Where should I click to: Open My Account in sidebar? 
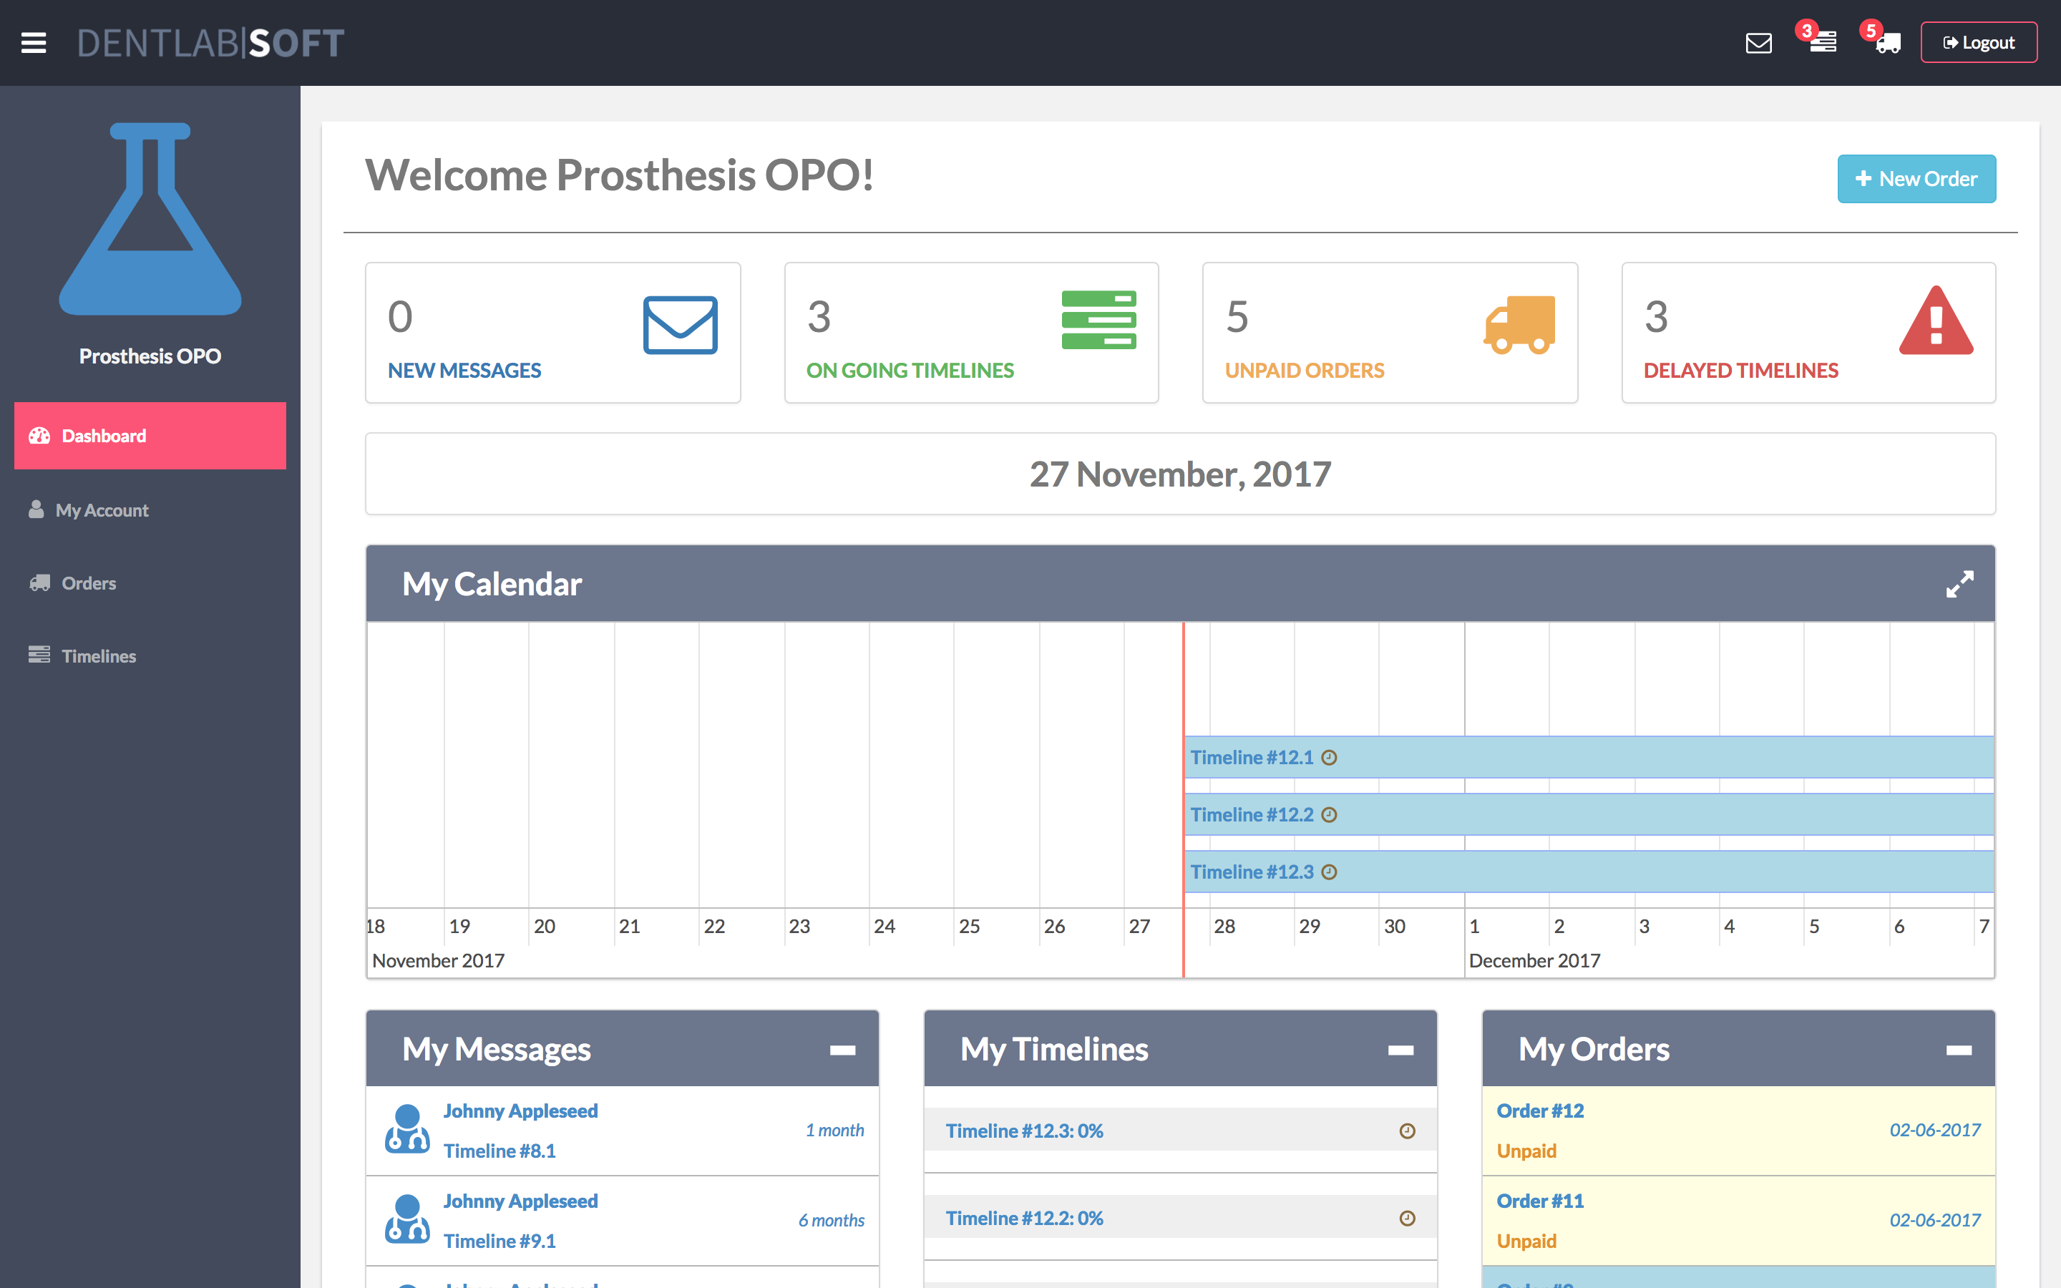click(102, 510)
